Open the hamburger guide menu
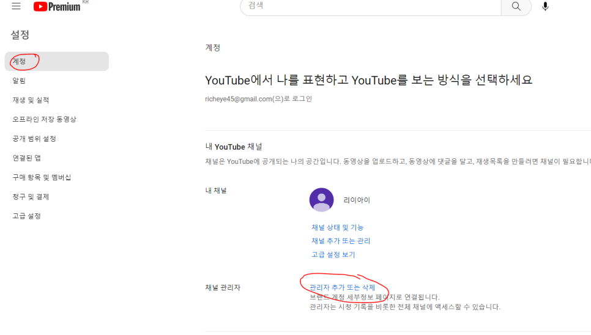591x335 pixels. coord(16,6)
